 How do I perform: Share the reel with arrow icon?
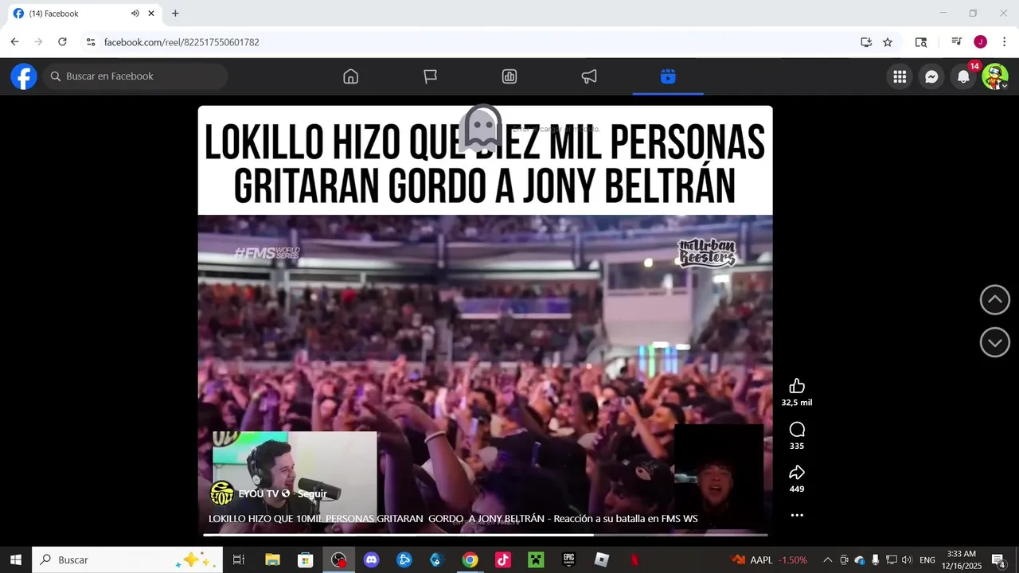point(797,473)
